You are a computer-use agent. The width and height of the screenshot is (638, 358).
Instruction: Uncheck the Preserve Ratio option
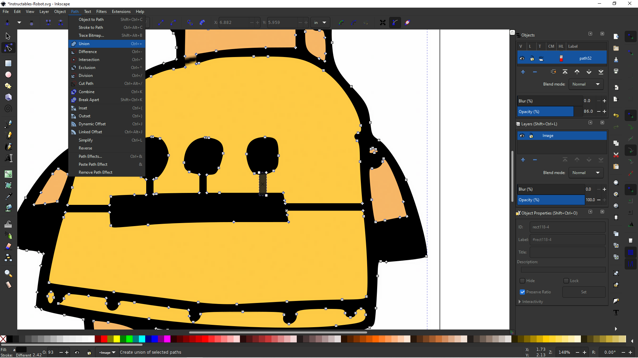(523, 292)
